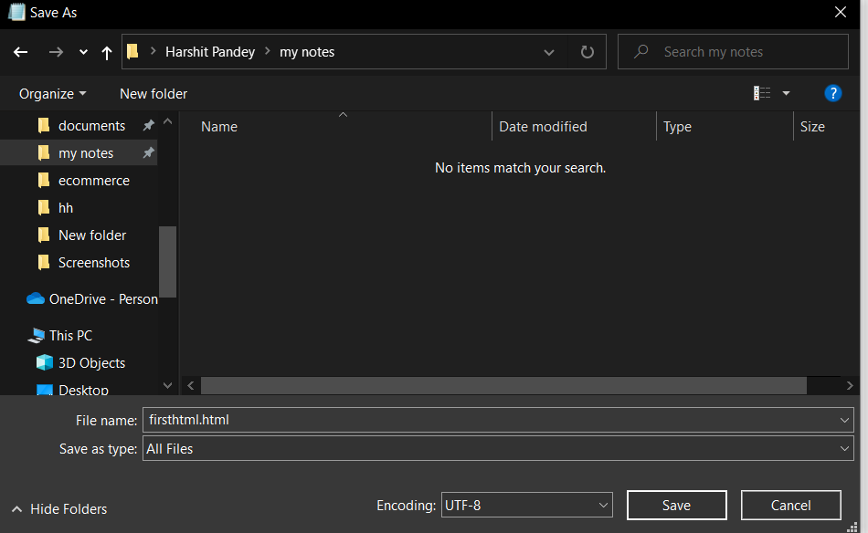Open the help question mark icon
This screenshot has width=868, height=533.
tap(832, 93)
